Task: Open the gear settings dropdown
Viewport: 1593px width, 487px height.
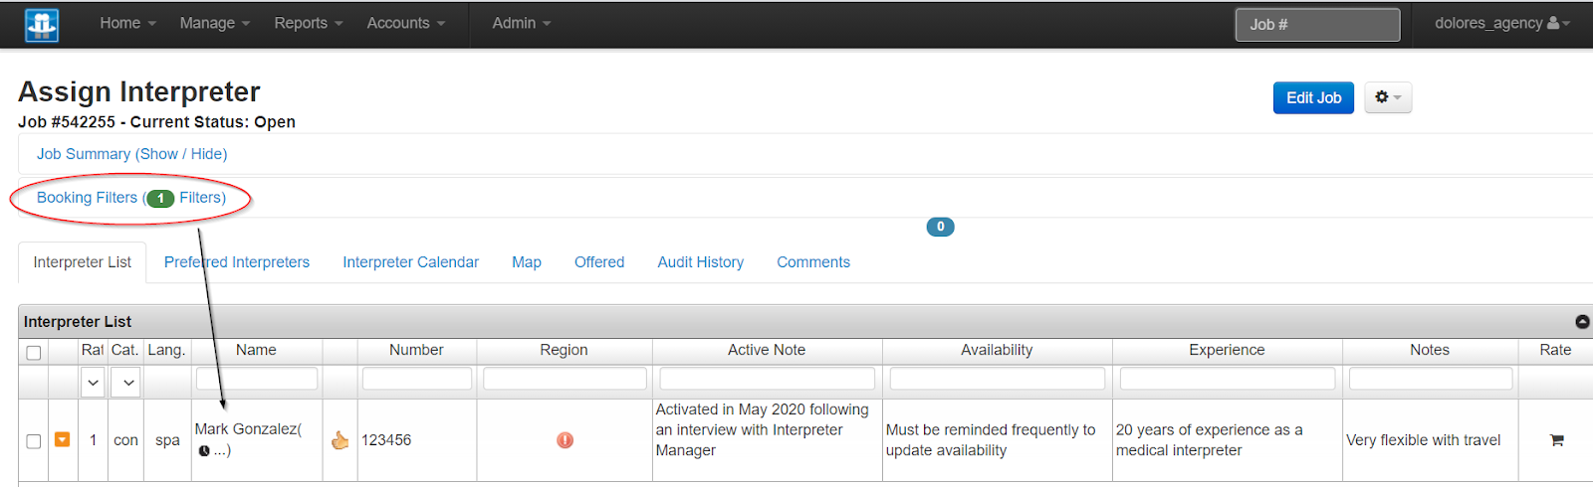Action: coord(1387,97)
